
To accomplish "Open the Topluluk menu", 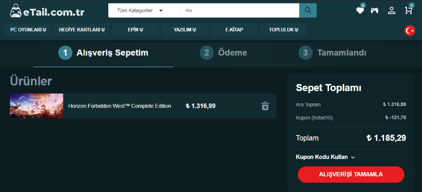I will (x=283, y=30).
